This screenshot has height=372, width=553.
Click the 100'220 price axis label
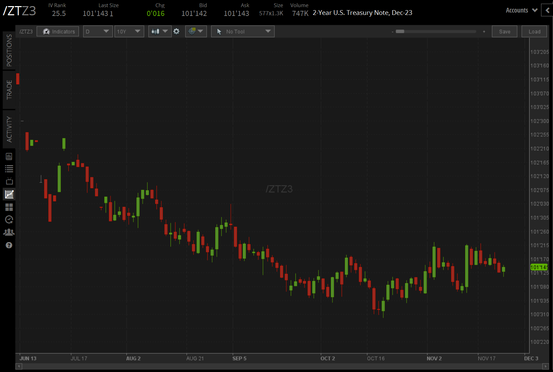coord(539,342)
